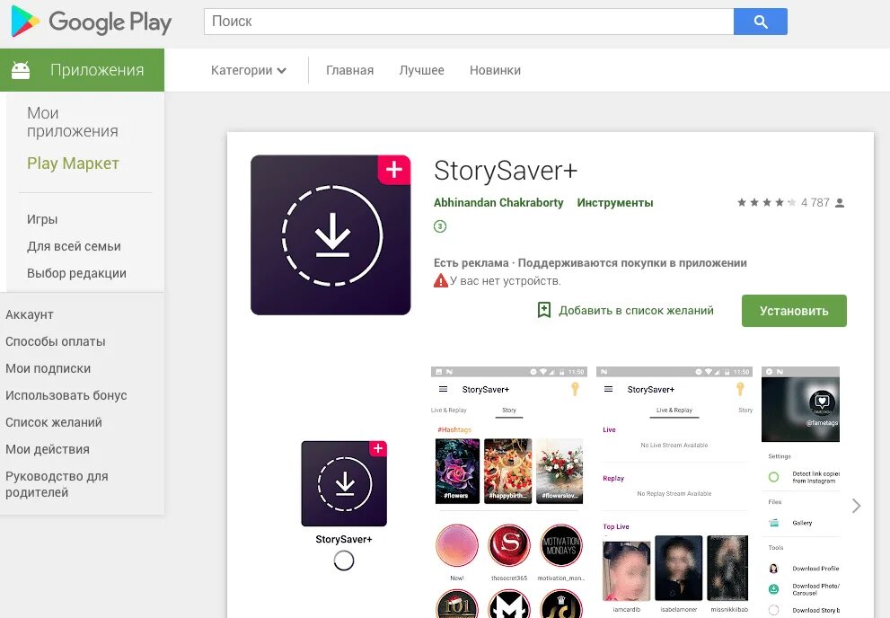Open the Игры category

pos(42,219)
